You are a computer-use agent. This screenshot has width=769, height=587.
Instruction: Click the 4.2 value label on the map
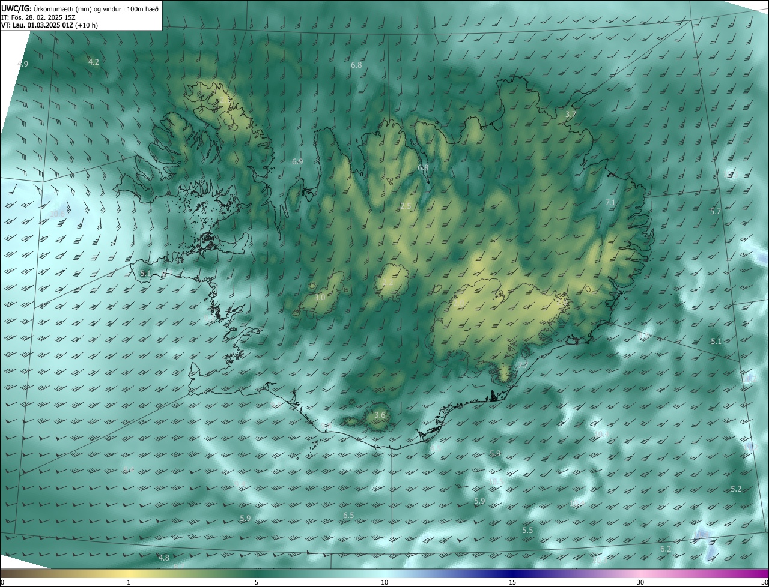coord(94,62)
